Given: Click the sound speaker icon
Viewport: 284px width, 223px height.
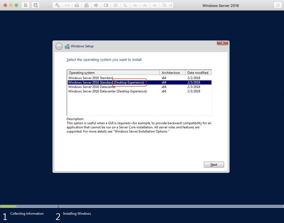Looking at the screenshot, I should coord(96,5).
